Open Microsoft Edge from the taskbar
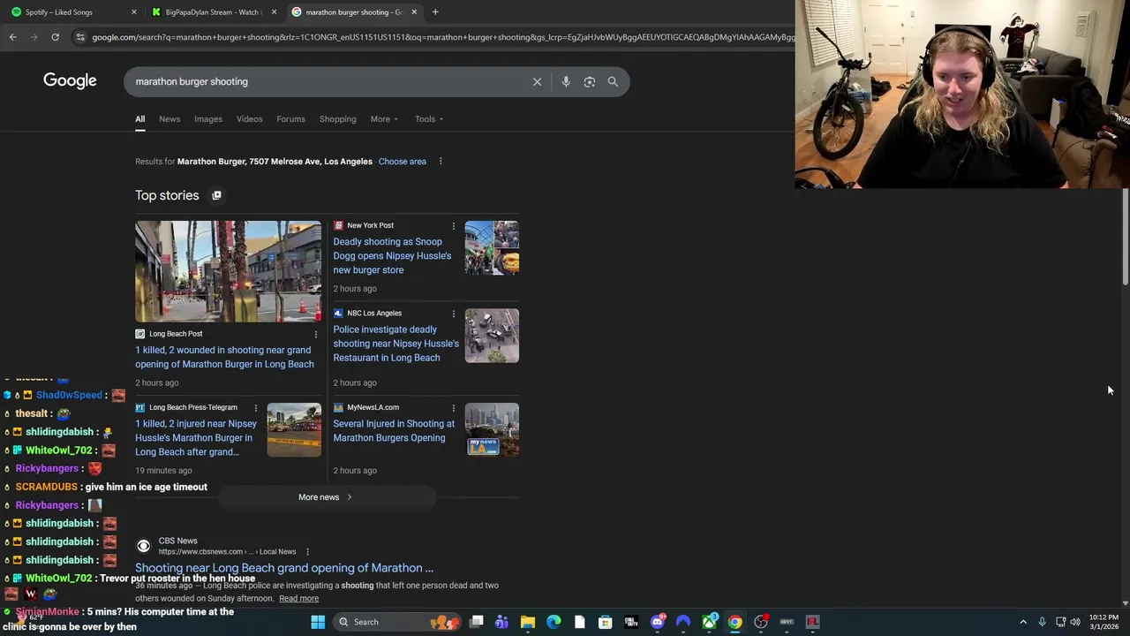 click(554, 622)
